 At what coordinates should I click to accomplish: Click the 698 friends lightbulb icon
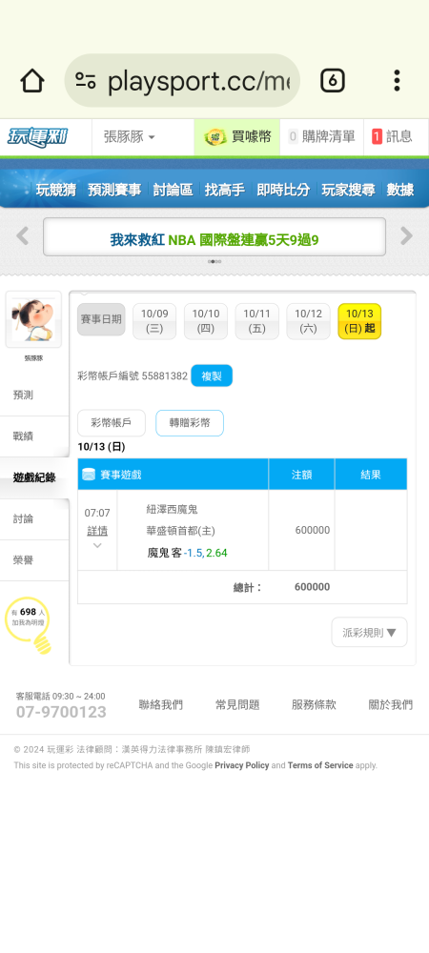(x=28, y=625)
